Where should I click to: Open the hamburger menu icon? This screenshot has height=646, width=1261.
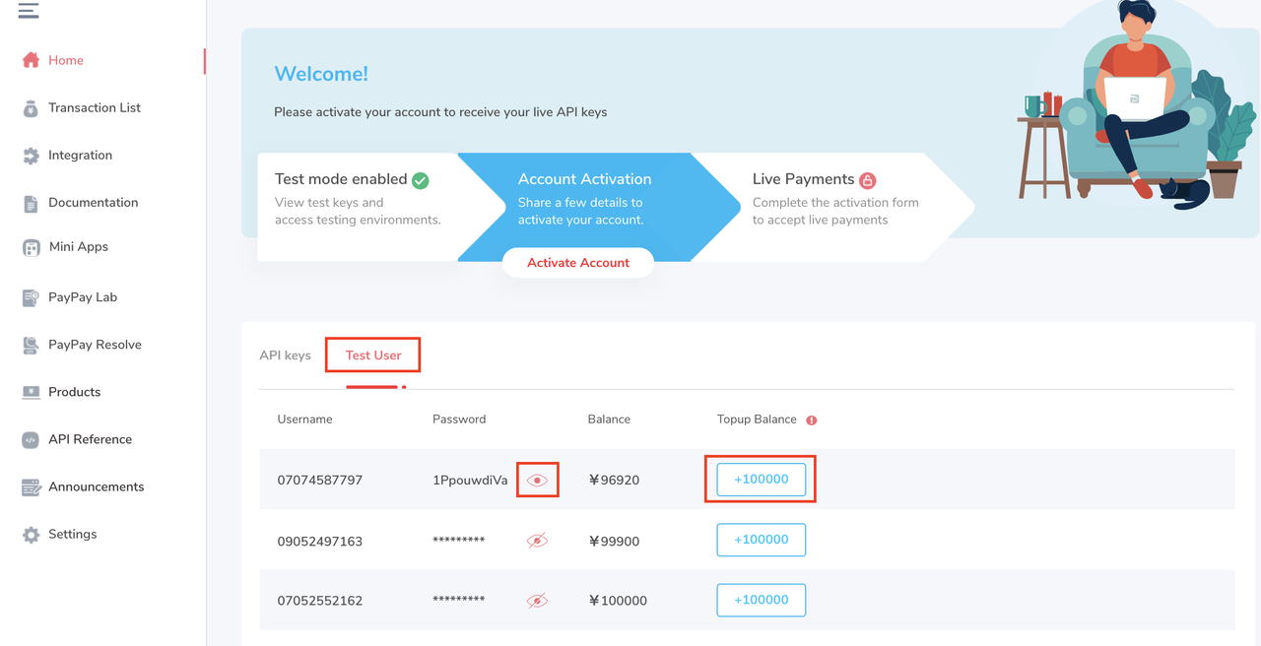coord(29,11)
